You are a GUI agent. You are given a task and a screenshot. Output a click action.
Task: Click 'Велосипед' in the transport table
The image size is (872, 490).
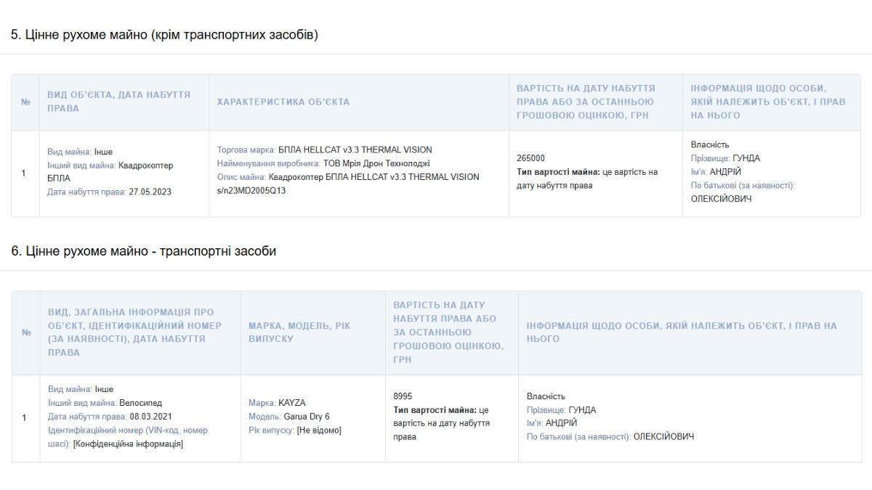click(x=141, y=403)
